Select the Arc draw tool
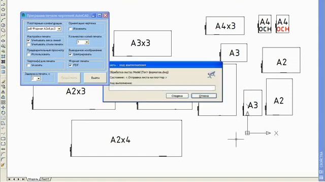Image resolution: width=325 pixels, height=182 pixels. tap(3, 20)
